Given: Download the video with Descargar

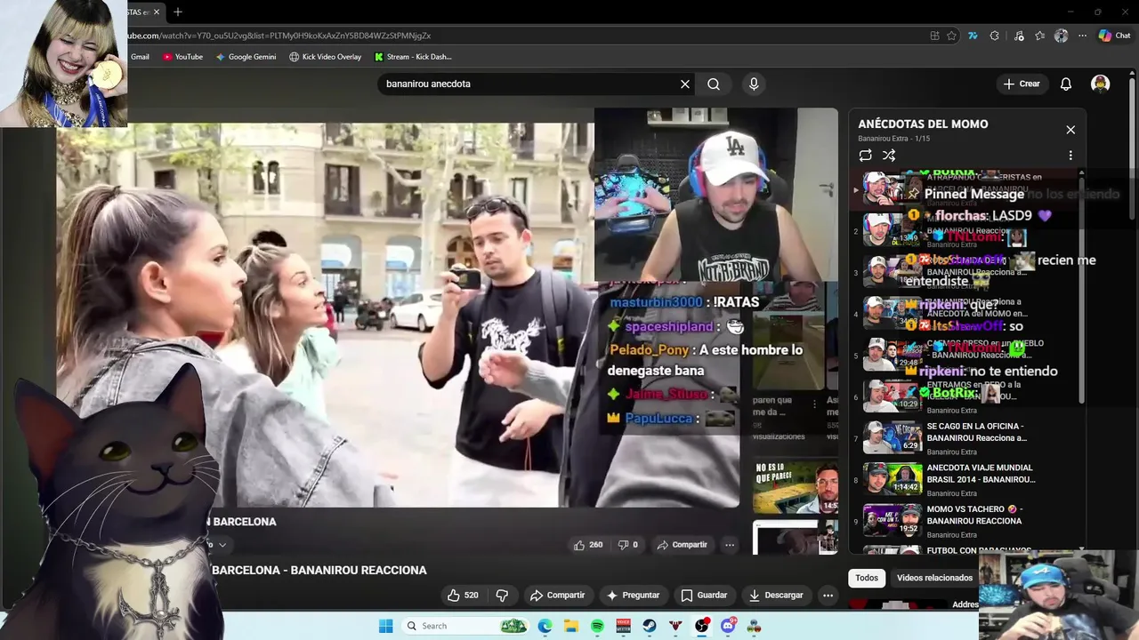Looking at the screenshot, I should [x=776, y=595].
